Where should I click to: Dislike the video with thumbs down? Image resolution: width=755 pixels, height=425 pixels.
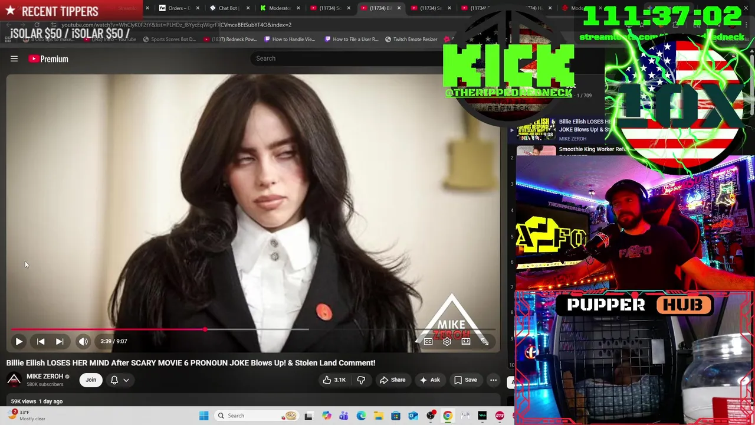click(x=361, y=380)
